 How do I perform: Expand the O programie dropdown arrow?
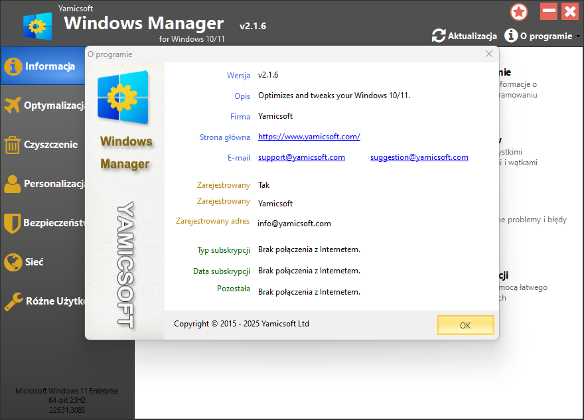[578, 36]
